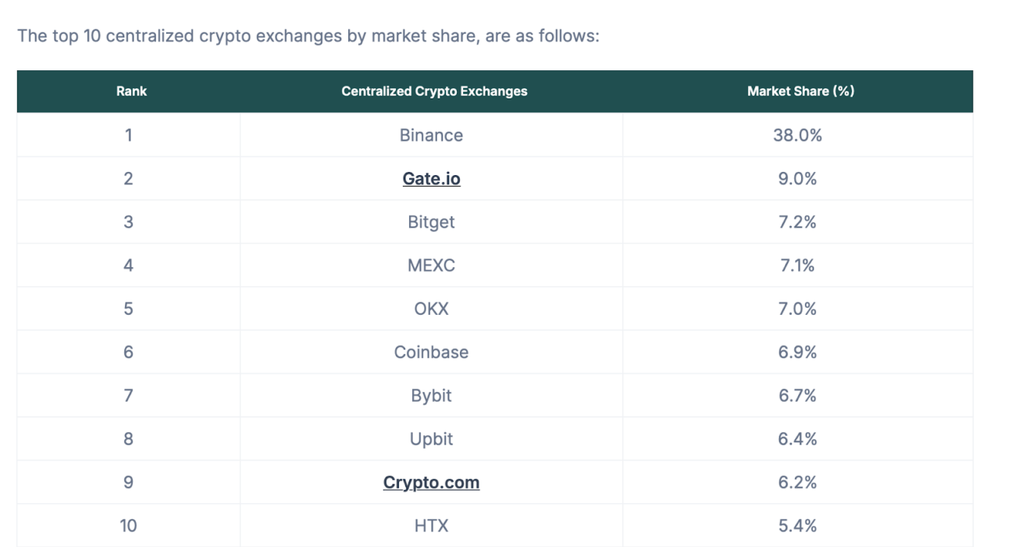This screenshot has height=547, width=1015.
Task: Click the MEXC exchange name
Action: coord(431,266)
